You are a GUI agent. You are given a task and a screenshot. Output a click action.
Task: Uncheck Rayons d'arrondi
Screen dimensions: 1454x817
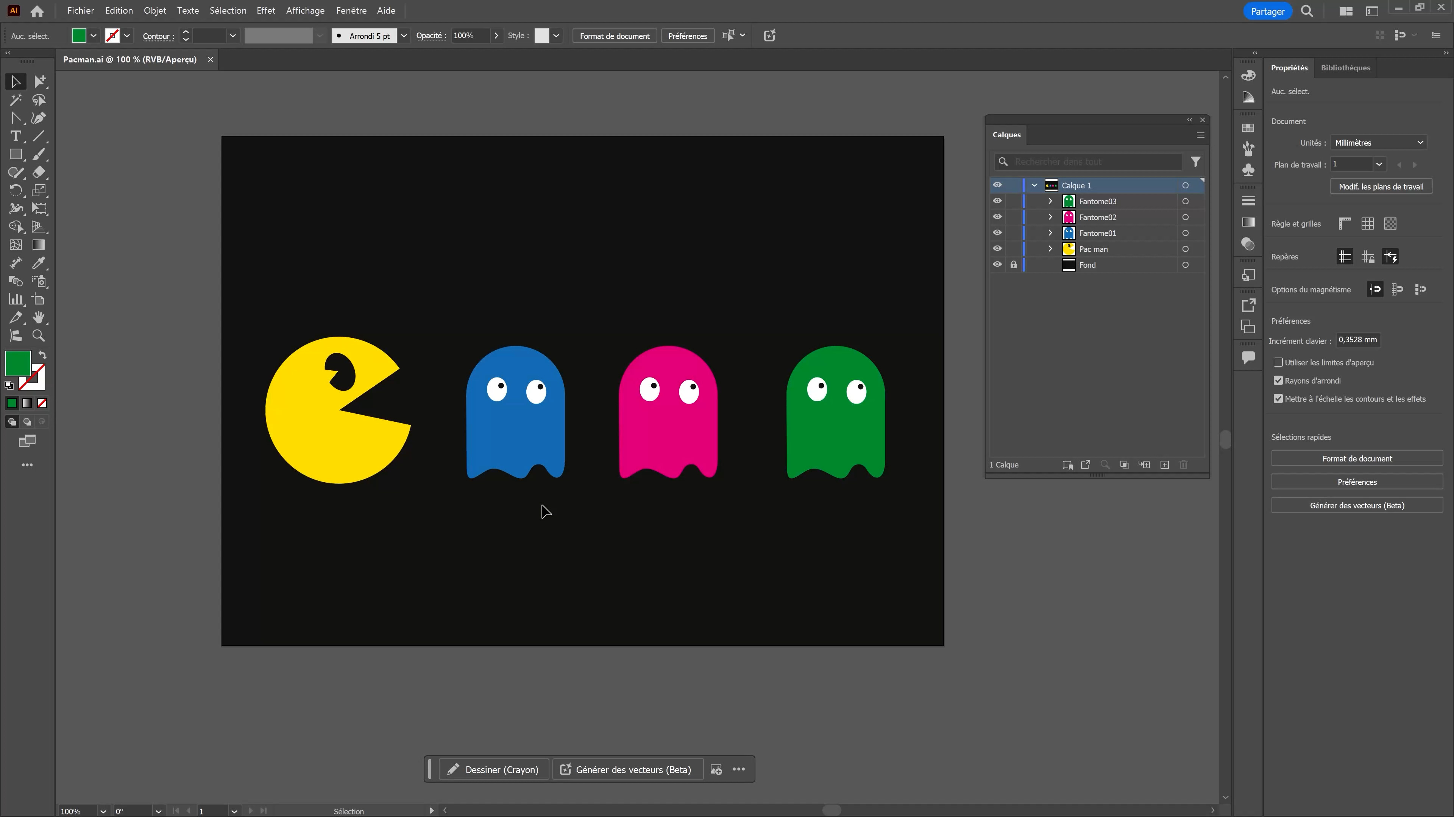[x=1278, y=381]
